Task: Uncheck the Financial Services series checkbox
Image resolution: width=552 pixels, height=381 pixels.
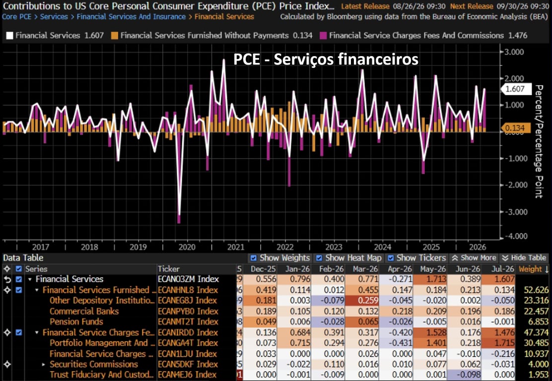Action: coord(19,279)
